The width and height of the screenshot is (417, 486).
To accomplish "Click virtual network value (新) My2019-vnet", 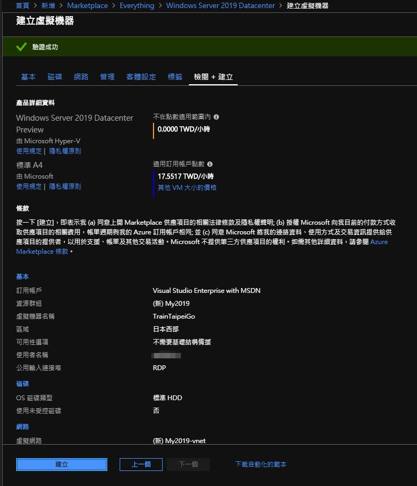I will [179, 440].
